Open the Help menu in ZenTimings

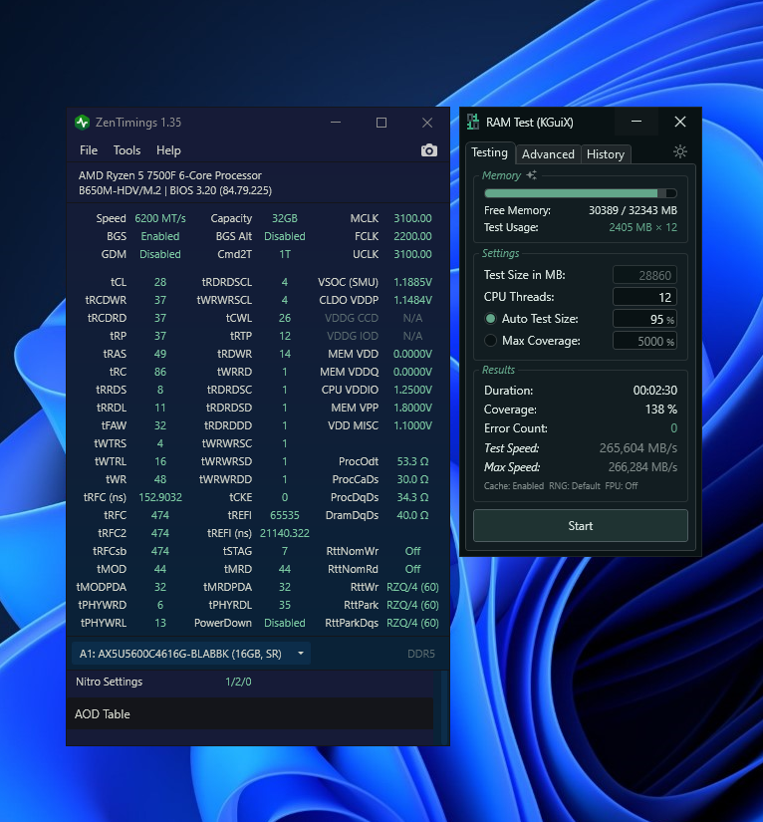(x=168, y=150)
